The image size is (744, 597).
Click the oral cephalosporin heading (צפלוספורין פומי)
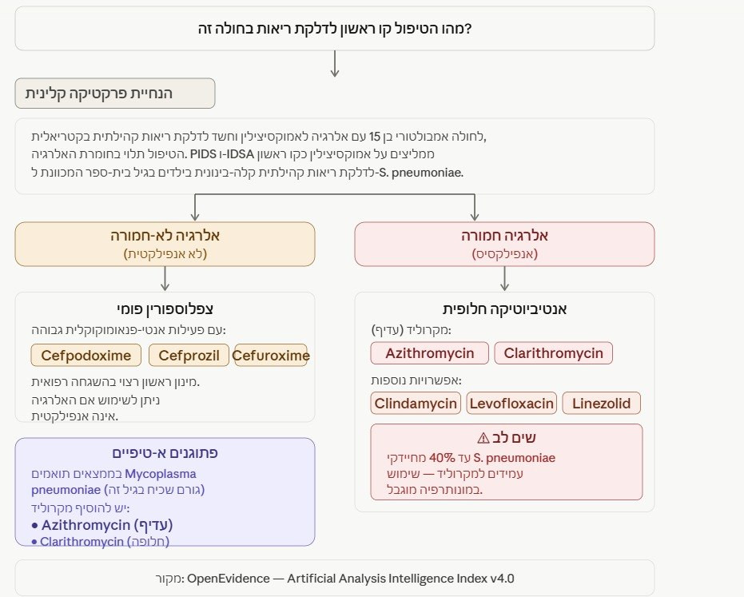coord(165,309)
